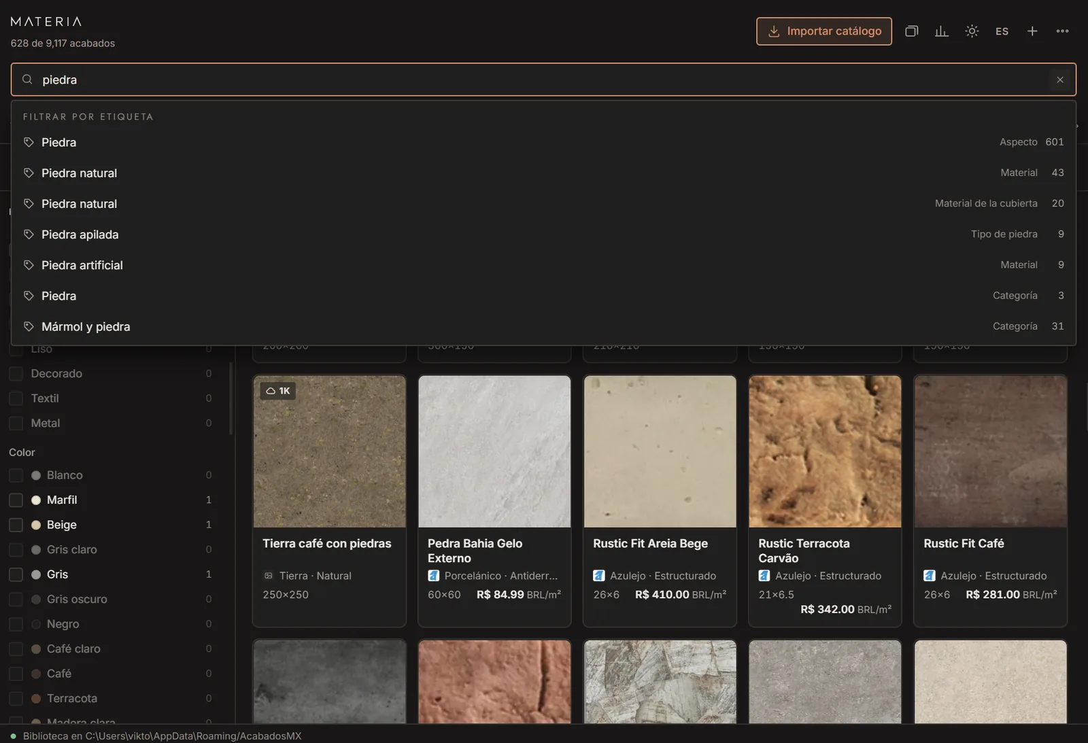
Task: Click the MATERIA logo
Action: tap(46, 21)
